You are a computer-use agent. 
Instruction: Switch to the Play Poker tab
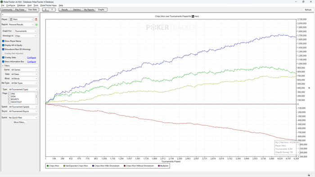(20, 9)
